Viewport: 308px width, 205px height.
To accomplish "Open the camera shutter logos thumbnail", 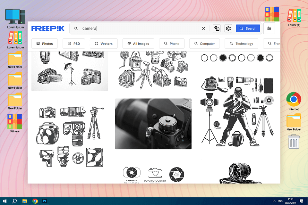I will (153, 175).
